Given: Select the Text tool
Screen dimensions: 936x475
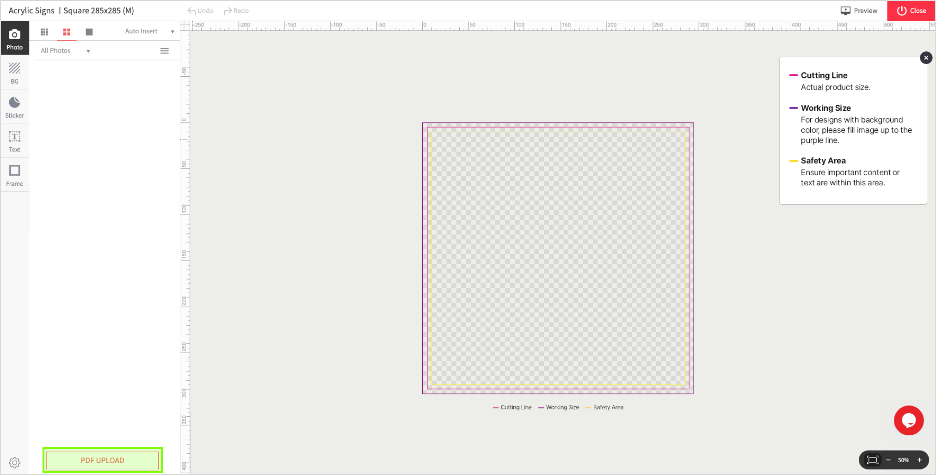Looking at the screenshot, I should tap(15, 141).
